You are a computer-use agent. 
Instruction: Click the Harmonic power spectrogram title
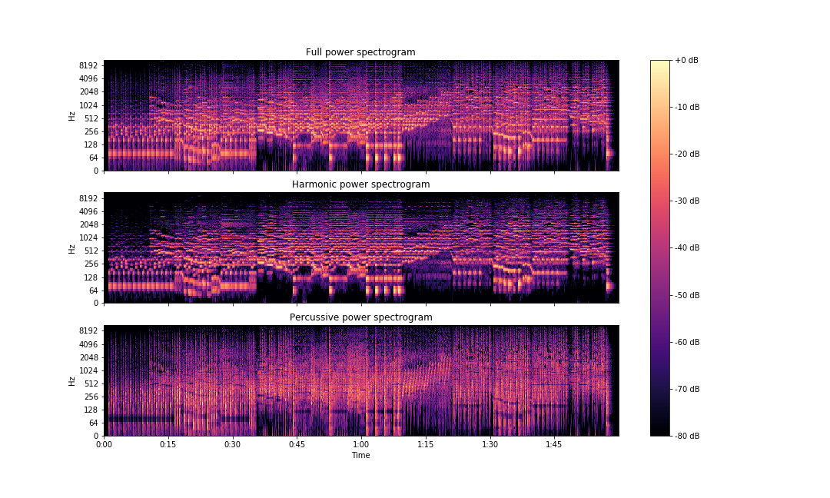(361, 184)
